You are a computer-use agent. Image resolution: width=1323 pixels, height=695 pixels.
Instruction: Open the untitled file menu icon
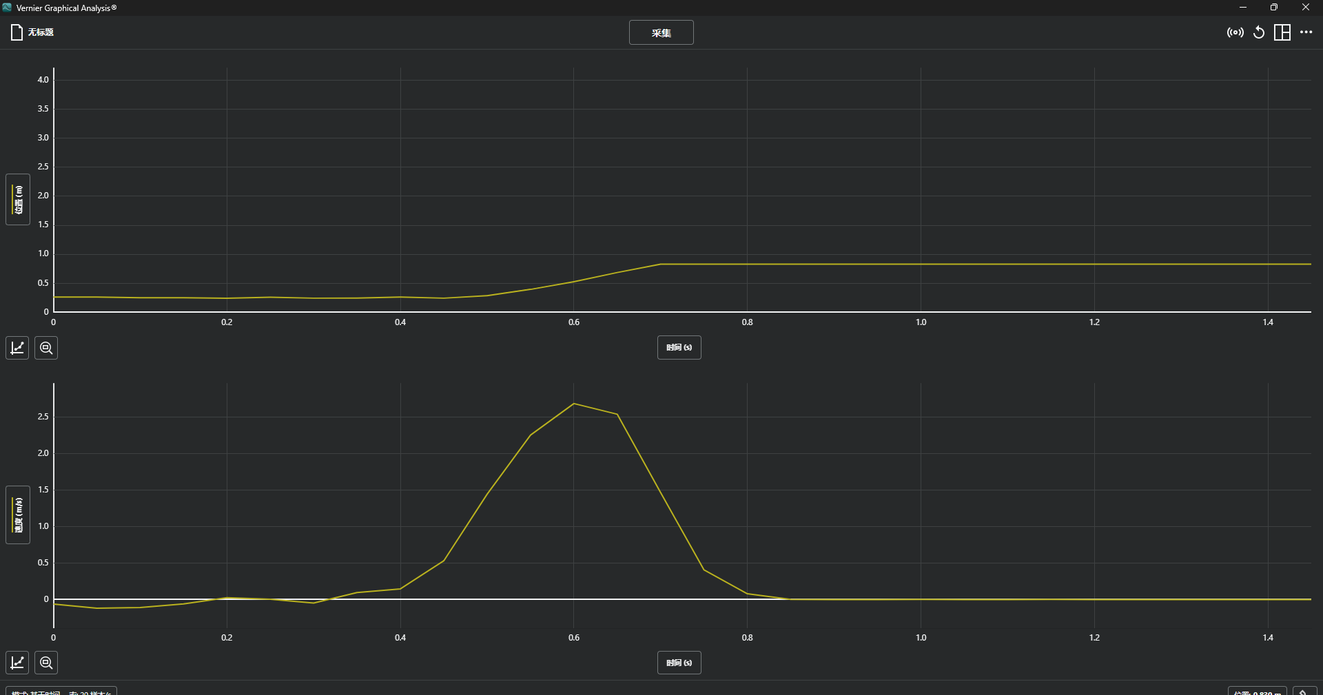coord(17,32)
